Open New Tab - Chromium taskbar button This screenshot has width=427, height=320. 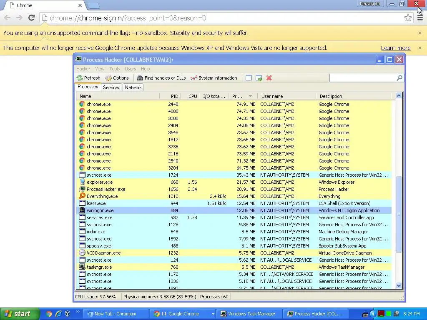[x=115, y=314]
